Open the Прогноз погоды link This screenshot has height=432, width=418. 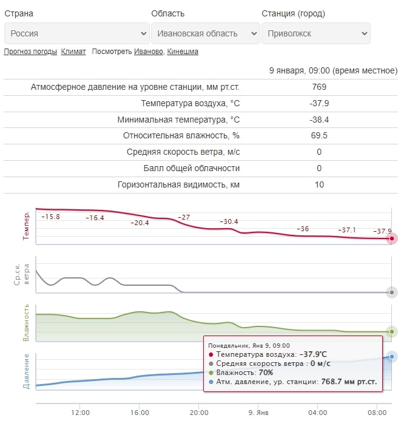[30, 52]
